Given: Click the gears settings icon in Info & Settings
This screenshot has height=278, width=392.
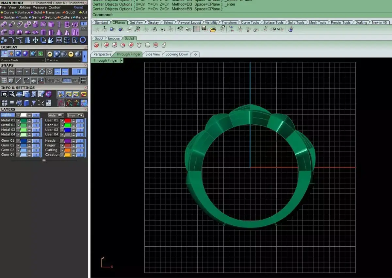Looking at the screenshot, I should [x=5, y=94].
